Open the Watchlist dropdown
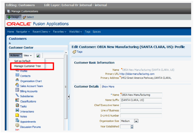Screen dimensions: 194x133 75,32
